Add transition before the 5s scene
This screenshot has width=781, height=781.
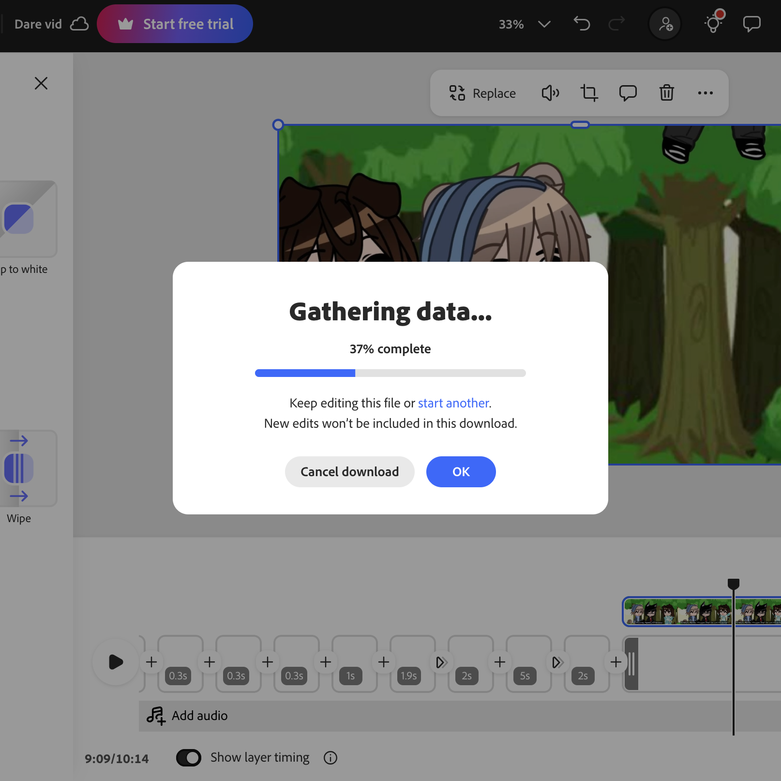[x=500, y=662]
